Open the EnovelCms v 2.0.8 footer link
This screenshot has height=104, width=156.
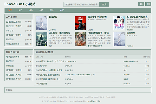click(93, 101)
